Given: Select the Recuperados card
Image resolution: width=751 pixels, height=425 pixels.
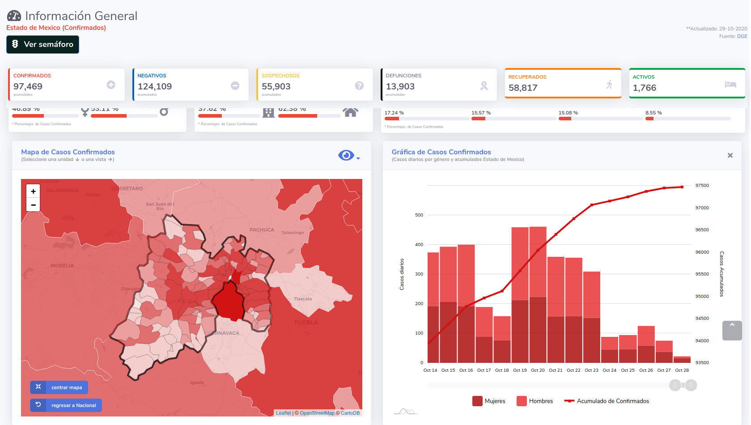Looking at the screenshot, I should coord(563,83).
